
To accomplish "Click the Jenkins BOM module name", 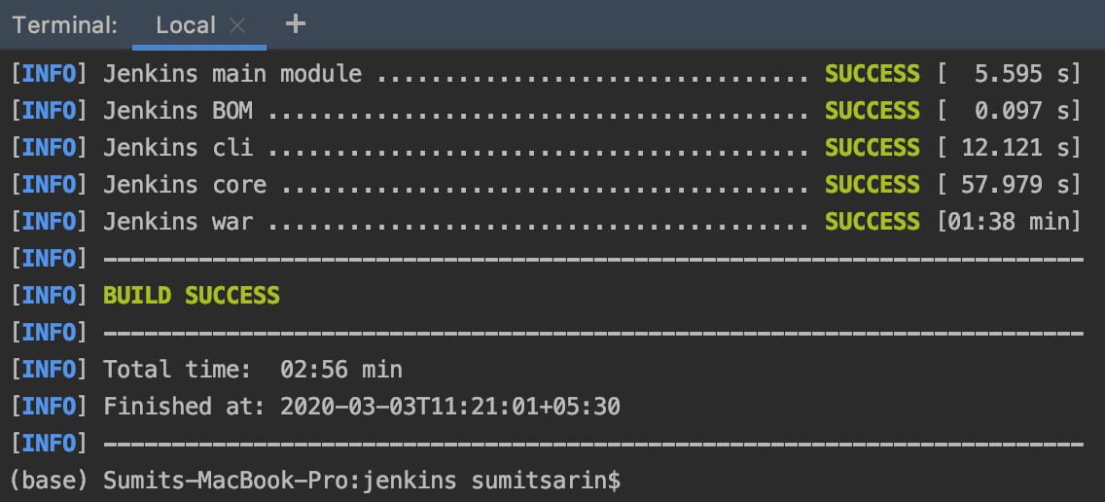I will [x=178, y=111].
